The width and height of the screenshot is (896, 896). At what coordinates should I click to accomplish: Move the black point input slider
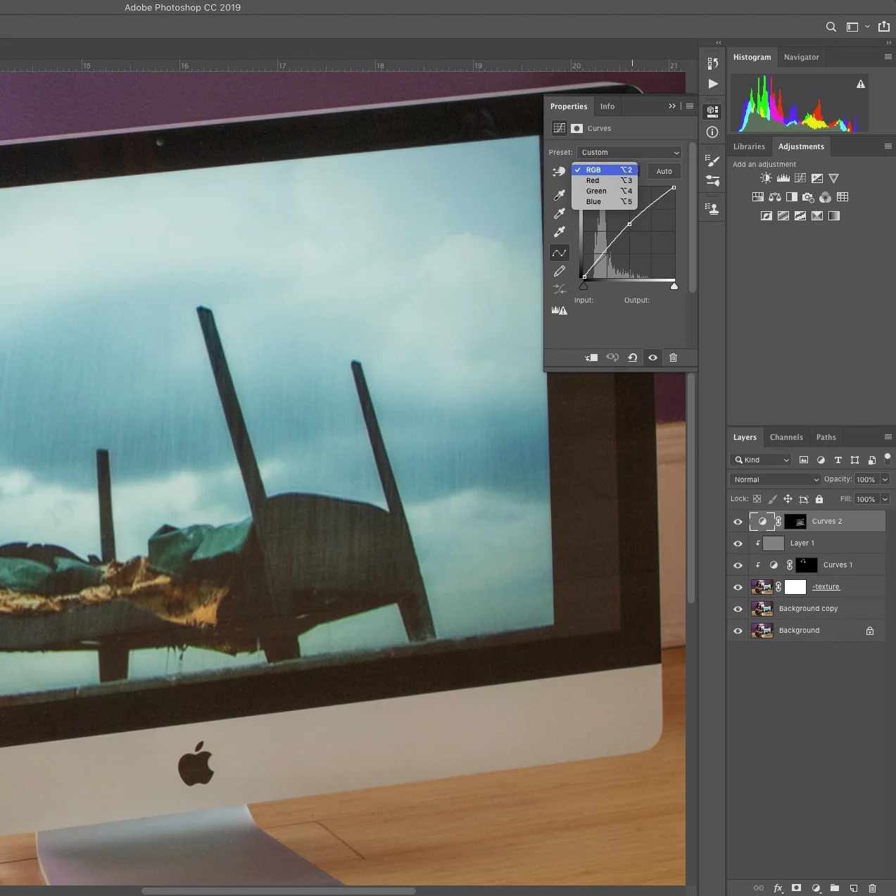(583, 286)
